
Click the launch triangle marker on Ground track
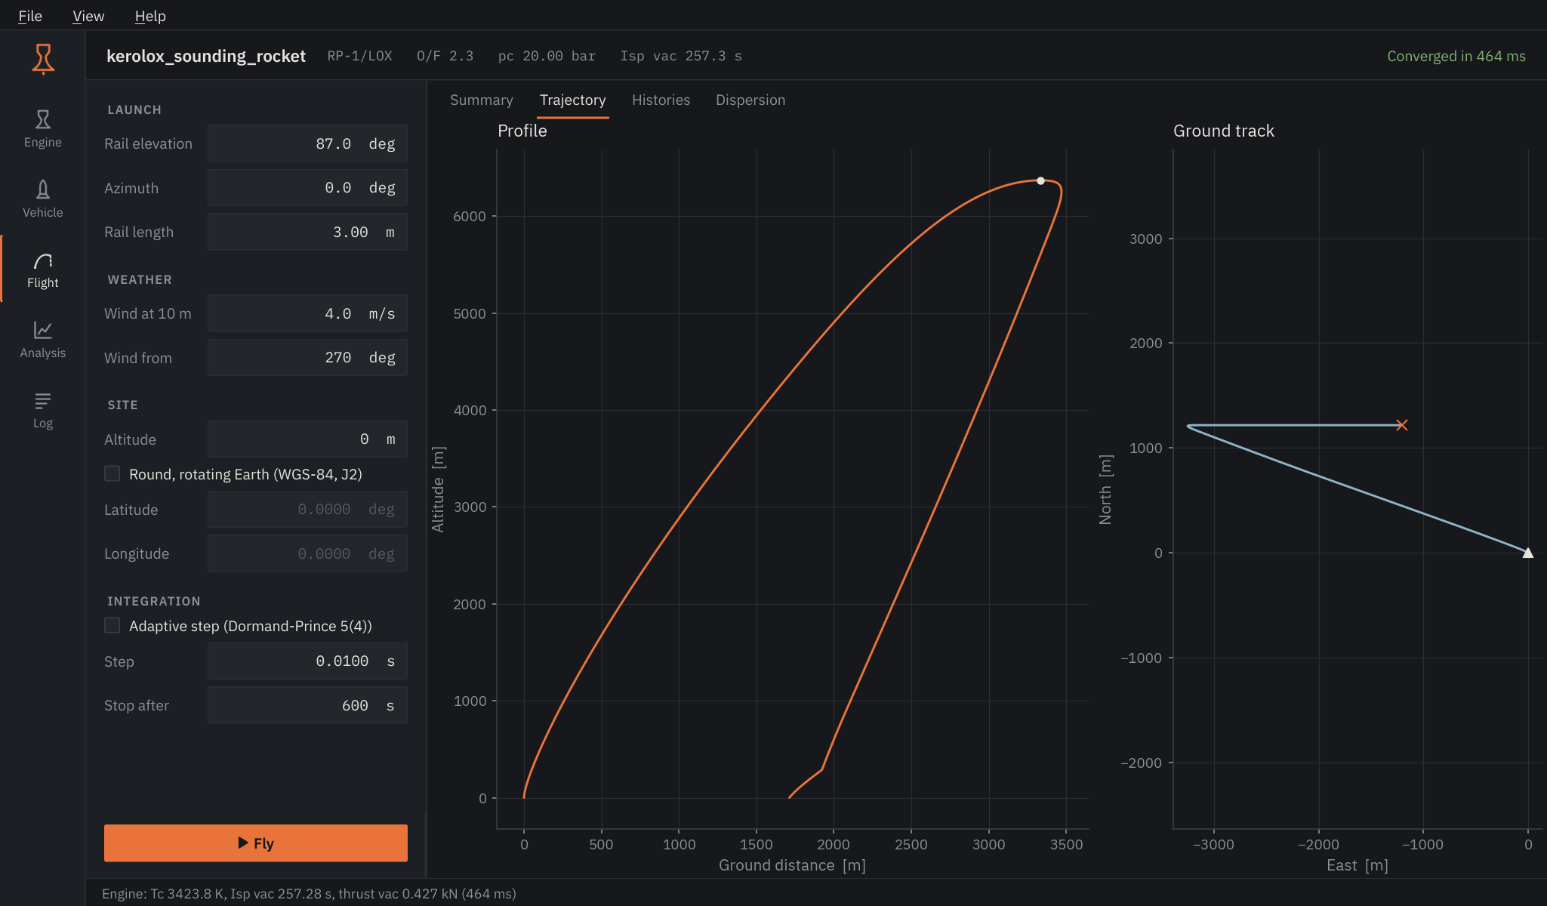1528,553
